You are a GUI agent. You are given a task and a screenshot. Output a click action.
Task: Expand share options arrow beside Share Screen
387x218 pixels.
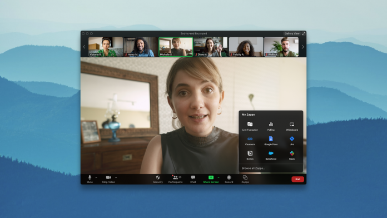pos(219,177)
